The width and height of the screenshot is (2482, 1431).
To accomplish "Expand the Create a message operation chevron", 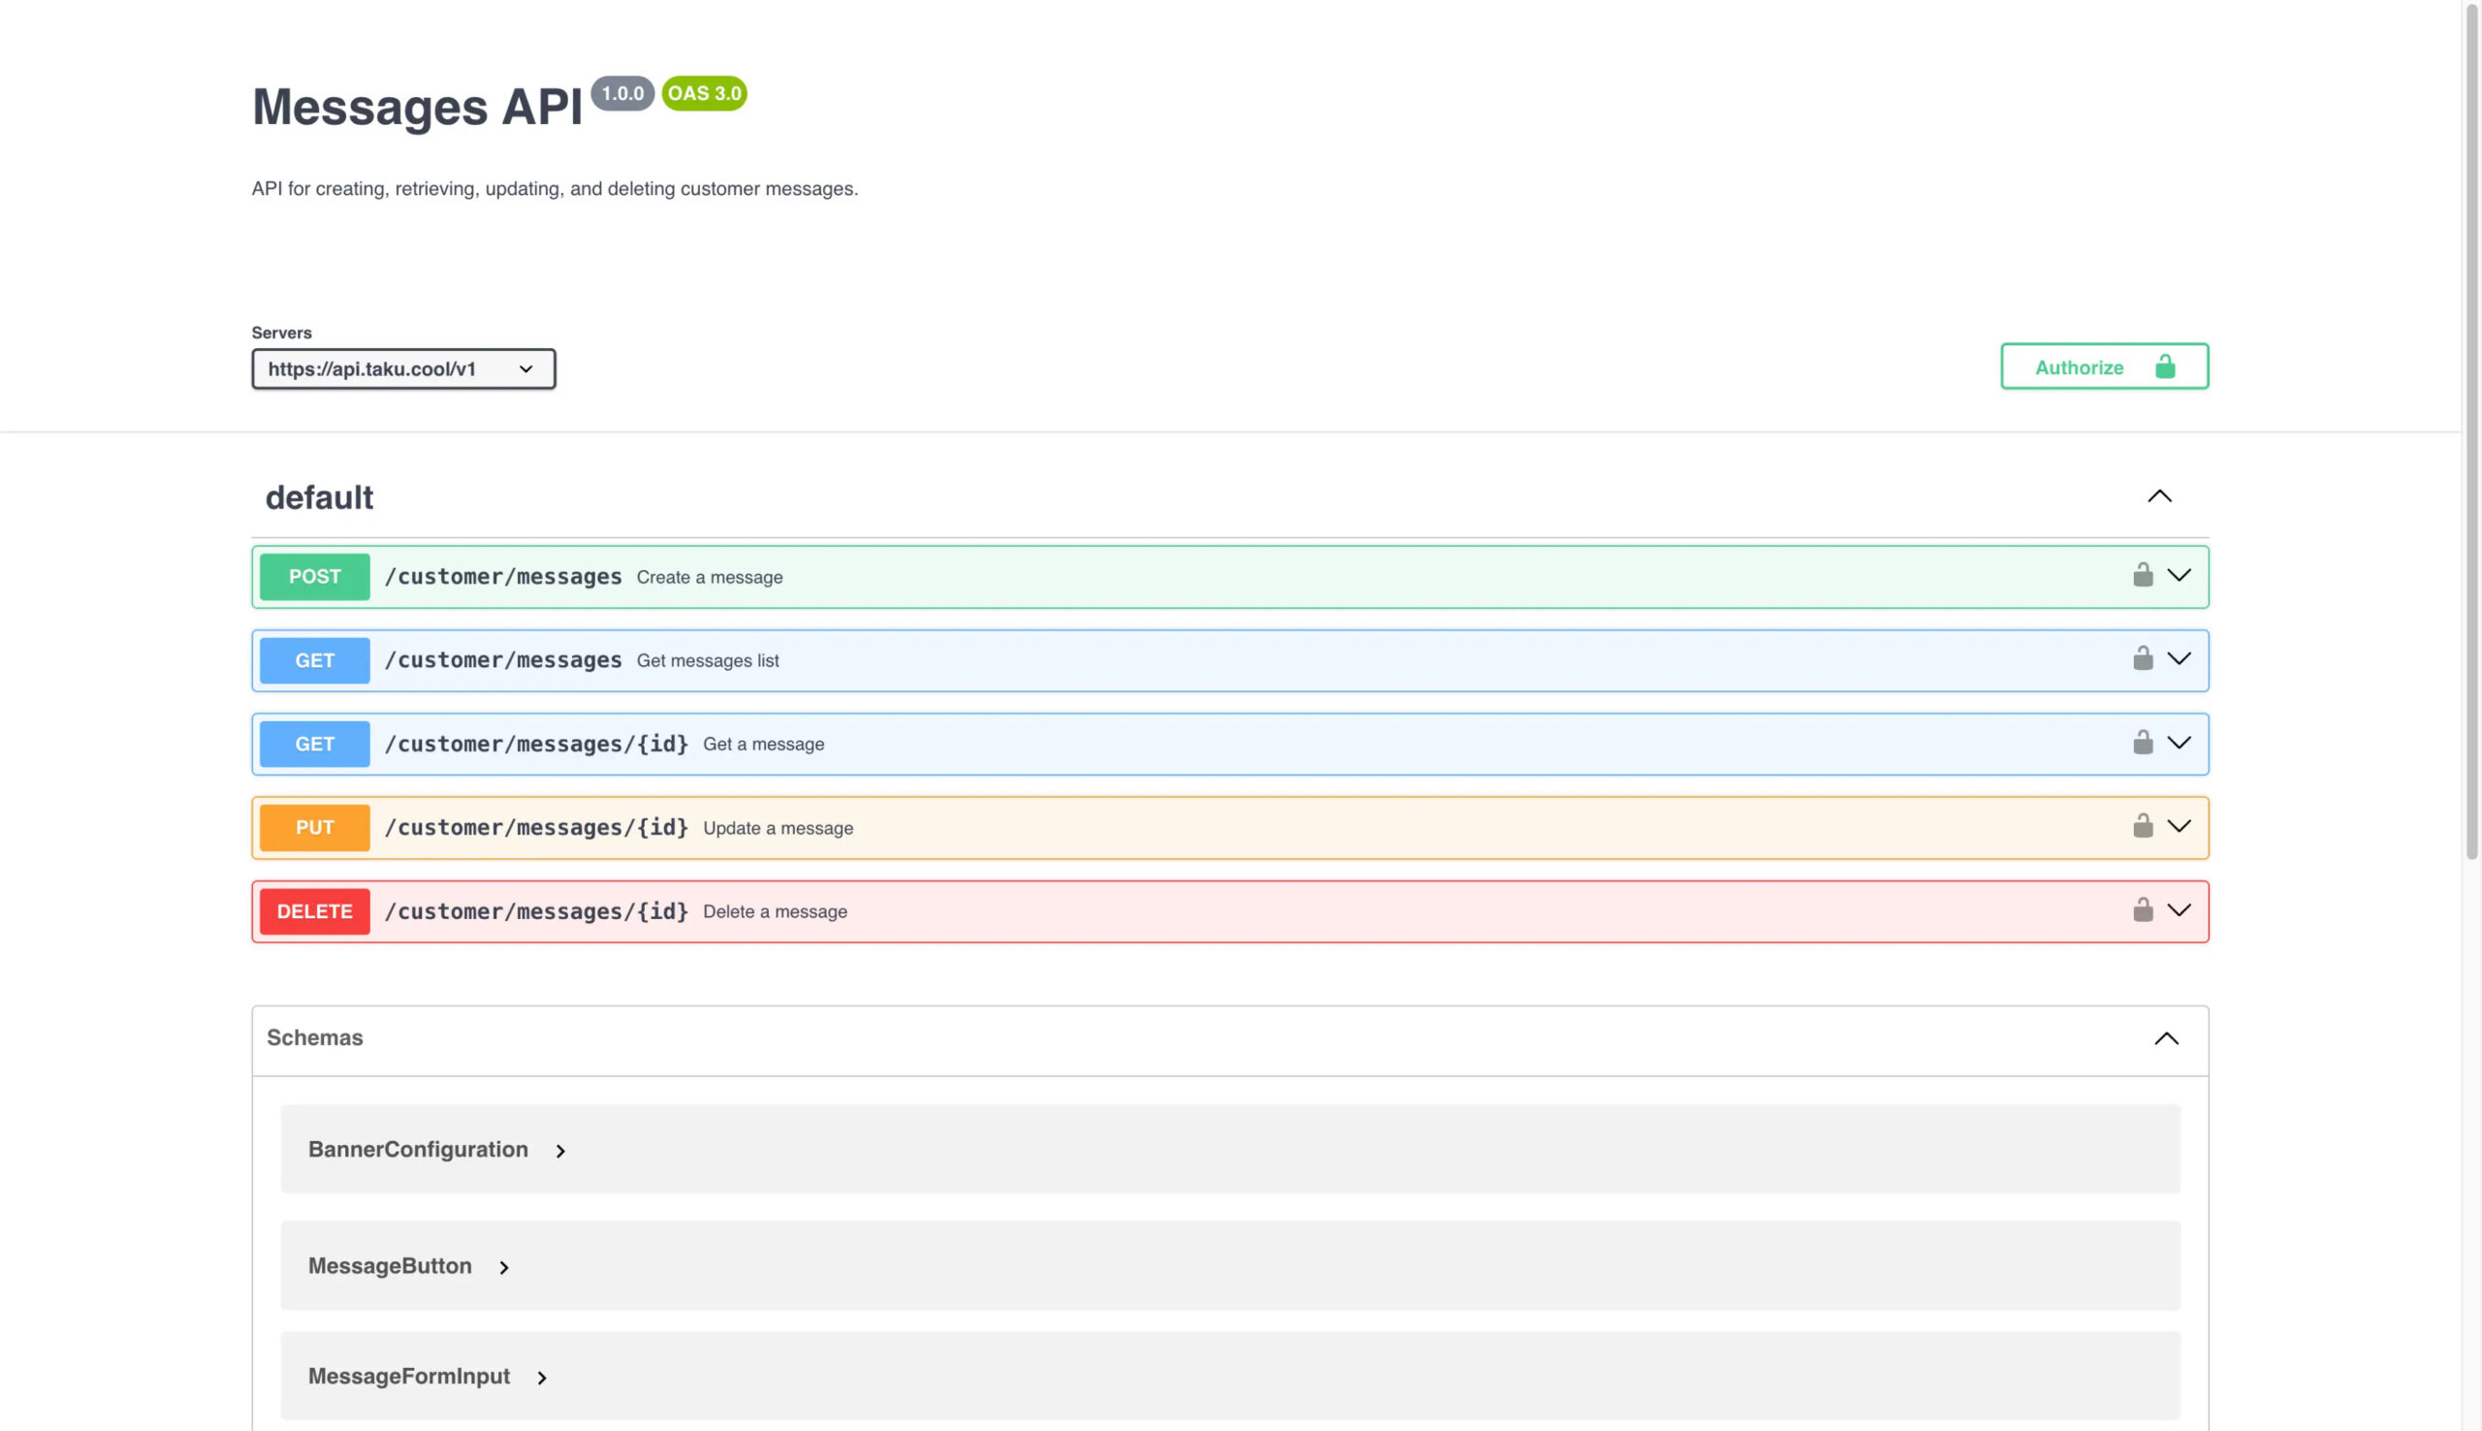I will 2179,575.
